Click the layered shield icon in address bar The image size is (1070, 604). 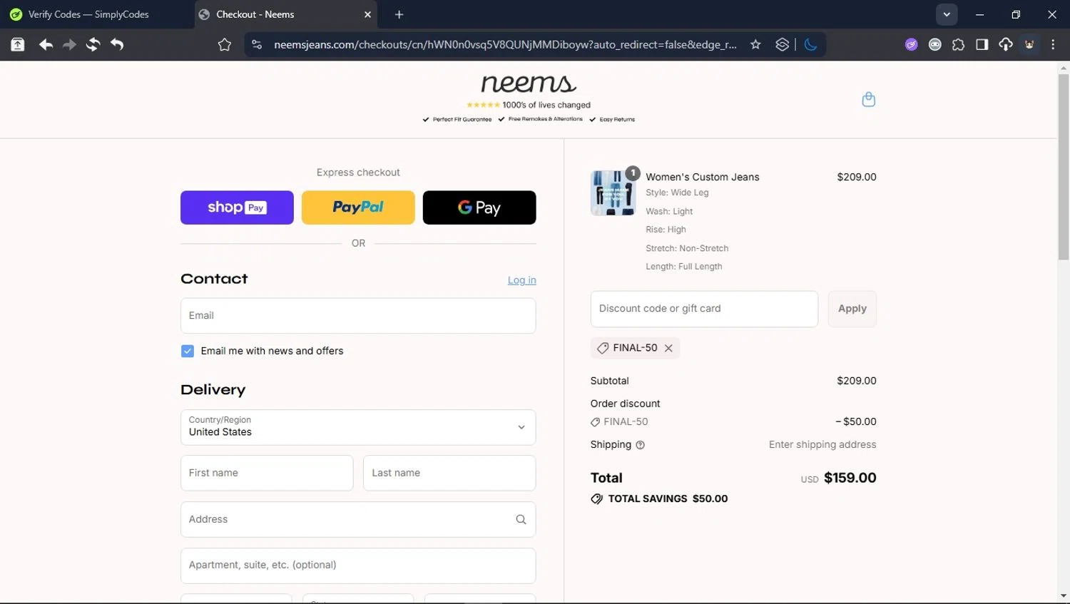coord(783,44)
